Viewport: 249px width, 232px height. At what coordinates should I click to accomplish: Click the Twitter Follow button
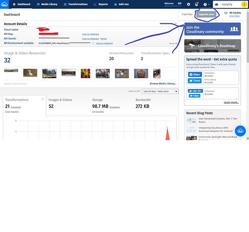pyautogui.click(x=195, y=96)
